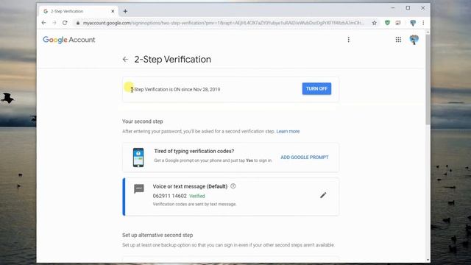
Task: Edit the phone number with pencil icon
Action: pyautogui.click(x=323, y=195)
